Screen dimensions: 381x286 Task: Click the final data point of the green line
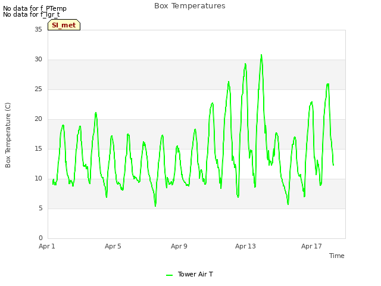click(x=333, y=165)
